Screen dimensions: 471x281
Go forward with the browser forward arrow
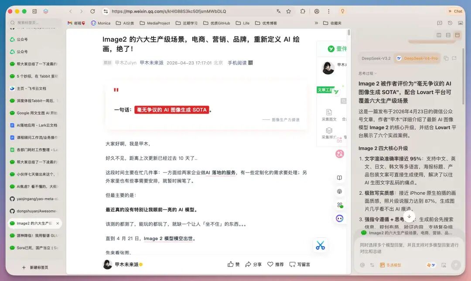pyautogui.click(x=82, y=11)
